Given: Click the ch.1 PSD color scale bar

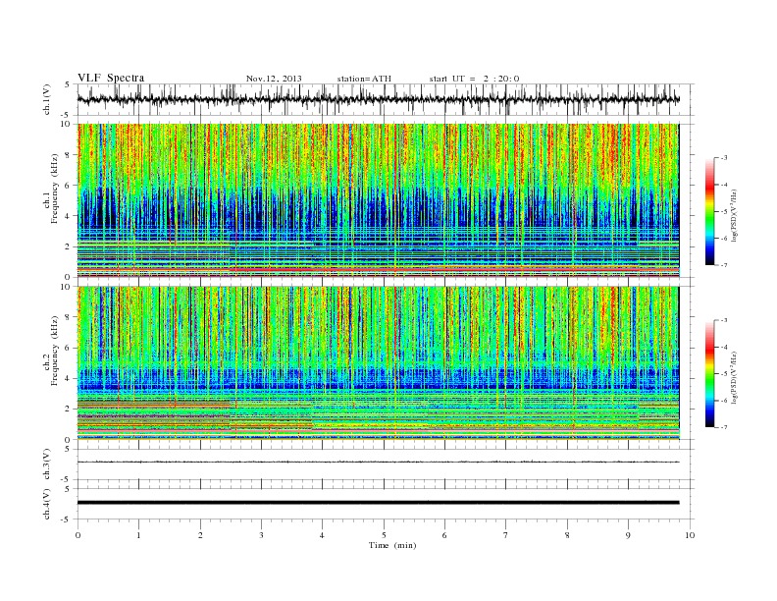Looking at the screenshot, I should coord(709,212).
